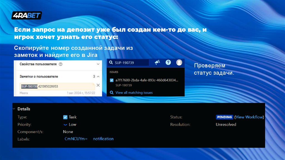Screen dimensions: 285x160
Task: Click the help question mark beside Свойства пользователя
Action: pos(60,64)
